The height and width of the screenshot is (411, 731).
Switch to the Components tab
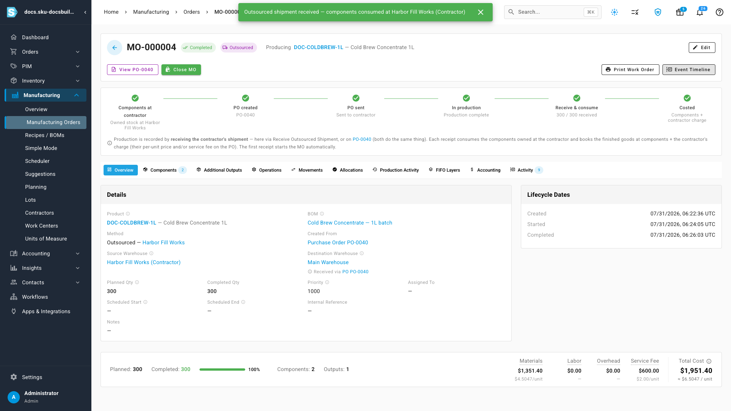[164, 170]
